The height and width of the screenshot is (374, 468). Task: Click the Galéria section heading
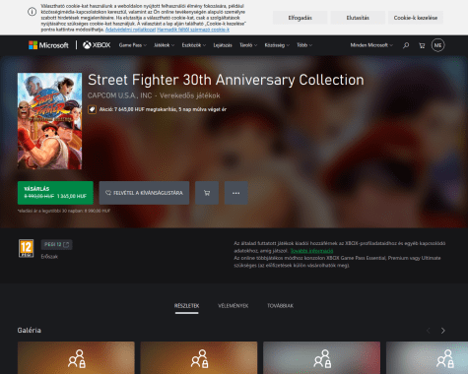[x=30, y=331]
